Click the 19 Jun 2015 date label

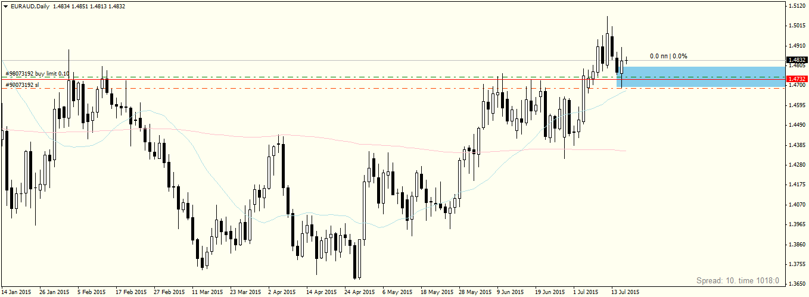[x=550, y=292]
